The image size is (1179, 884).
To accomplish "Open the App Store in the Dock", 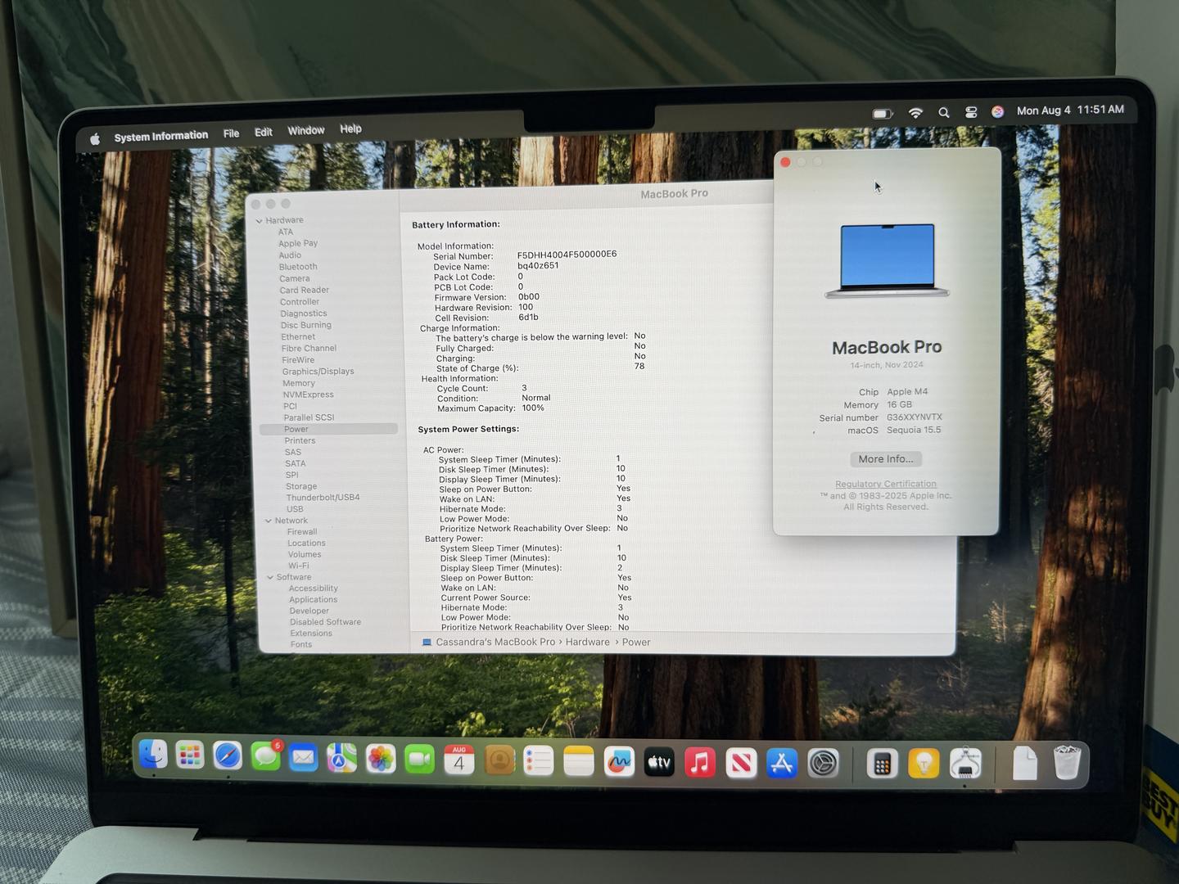I will tap(782, 764).
